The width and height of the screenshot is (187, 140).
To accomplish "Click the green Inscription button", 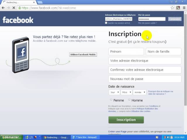I will coord(126,120).
